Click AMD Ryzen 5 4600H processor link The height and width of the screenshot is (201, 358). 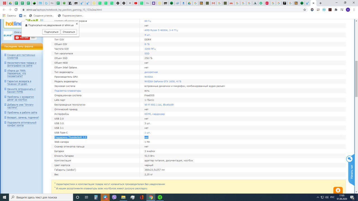coord(161,30)
